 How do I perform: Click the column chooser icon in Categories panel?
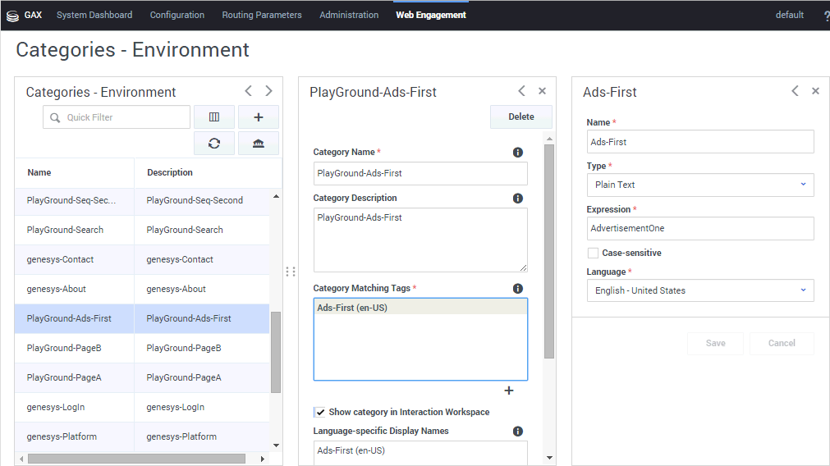point(214,117)
